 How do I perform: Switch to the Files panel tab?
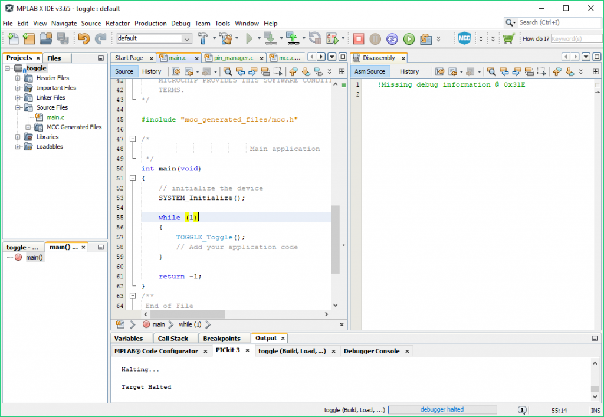point(54,58)
